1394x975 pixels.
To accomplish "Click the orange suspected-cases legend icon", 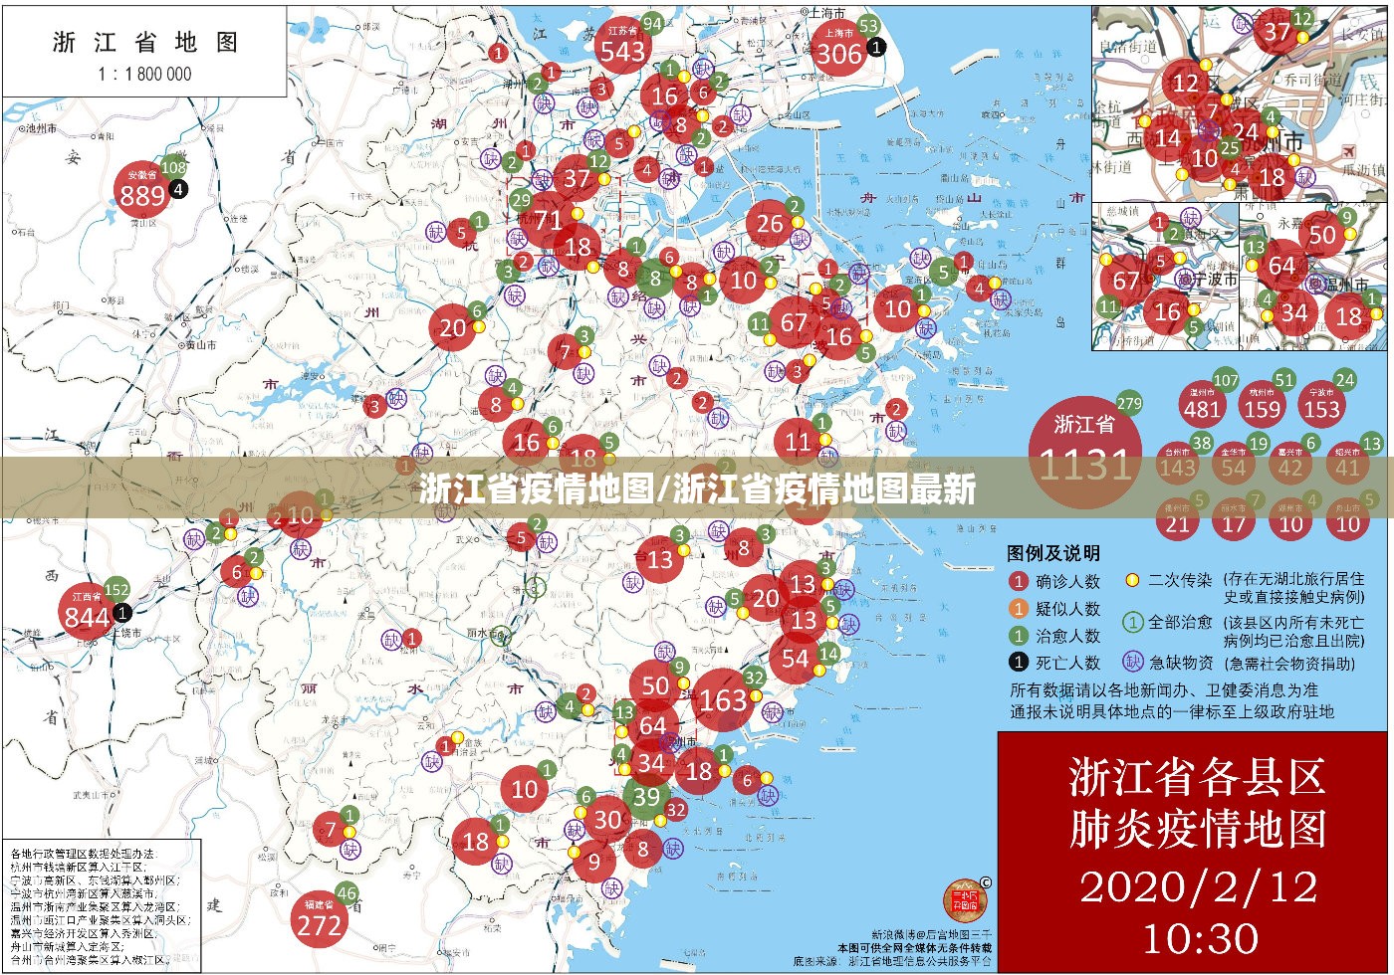I will click(x=1018, y=609).
